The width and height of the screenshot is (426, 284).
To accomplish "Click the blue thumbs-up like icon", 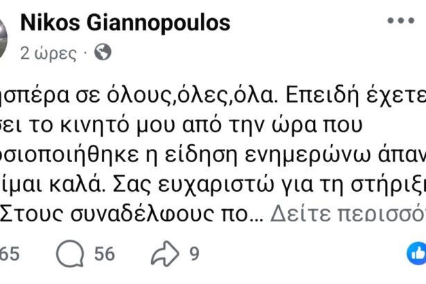I will pyautogui.click(x=417, y=254).
